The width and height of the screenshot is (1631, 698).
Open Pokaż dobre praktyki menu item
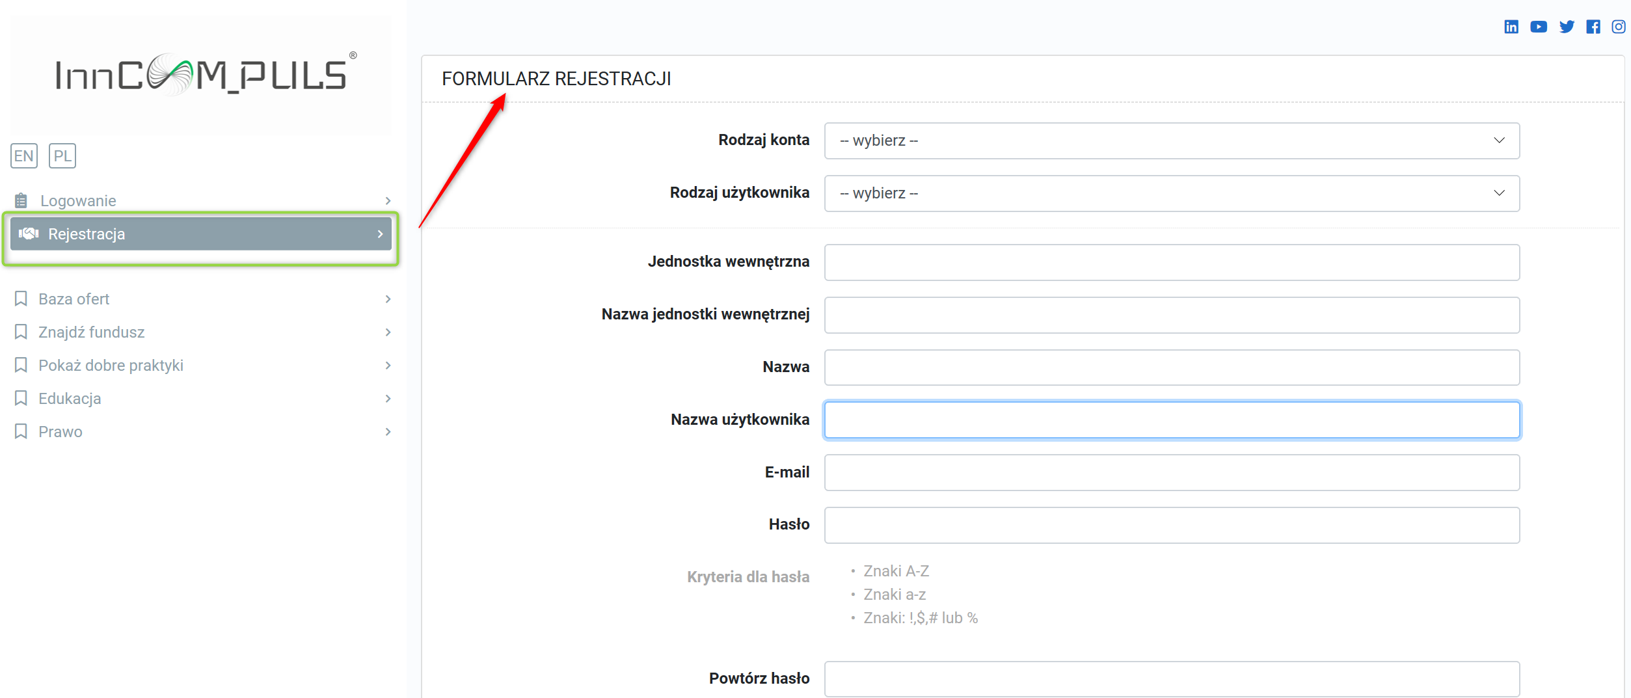(x=111, y=366)
